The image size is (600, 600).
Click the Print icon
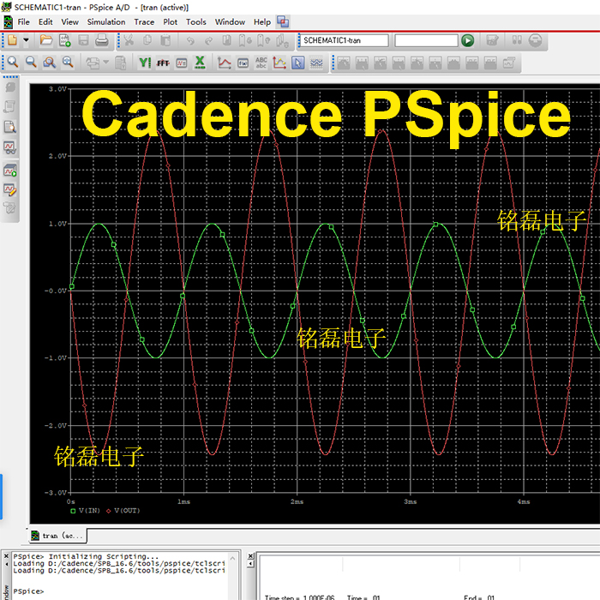coord(101,40)
